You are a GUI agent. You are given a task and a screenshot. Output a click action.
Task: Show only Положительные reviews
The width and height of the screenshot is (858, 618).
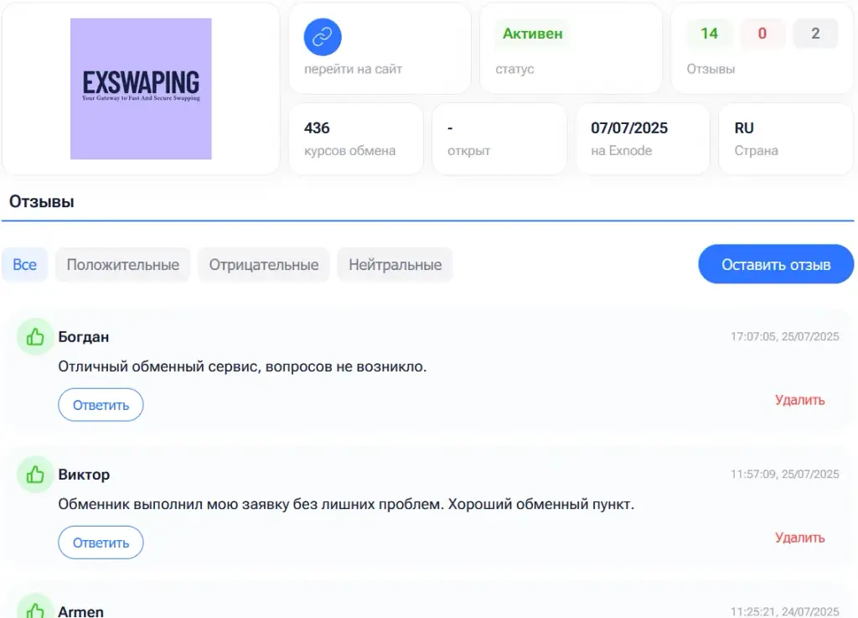(123, 265)
